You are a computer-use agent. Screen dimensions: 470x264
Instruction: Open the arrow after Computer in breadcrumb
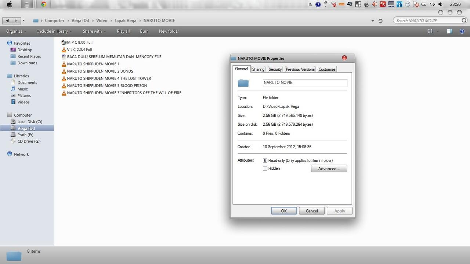point(68,21)
